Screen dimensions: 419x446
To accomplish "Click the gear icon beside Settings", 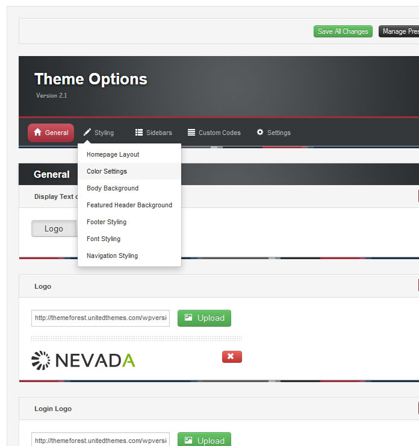I will pos(260,133).
